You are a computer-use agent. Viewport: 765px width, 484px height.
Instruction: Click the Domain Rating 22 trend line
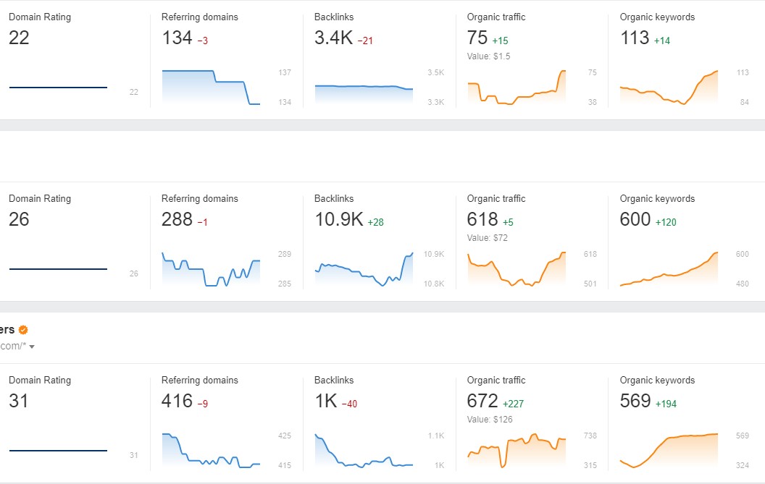[58, 88]
